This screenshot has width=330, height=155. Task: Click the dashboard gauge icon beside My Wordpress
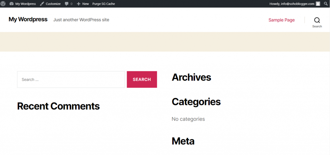tap(12, 4)
